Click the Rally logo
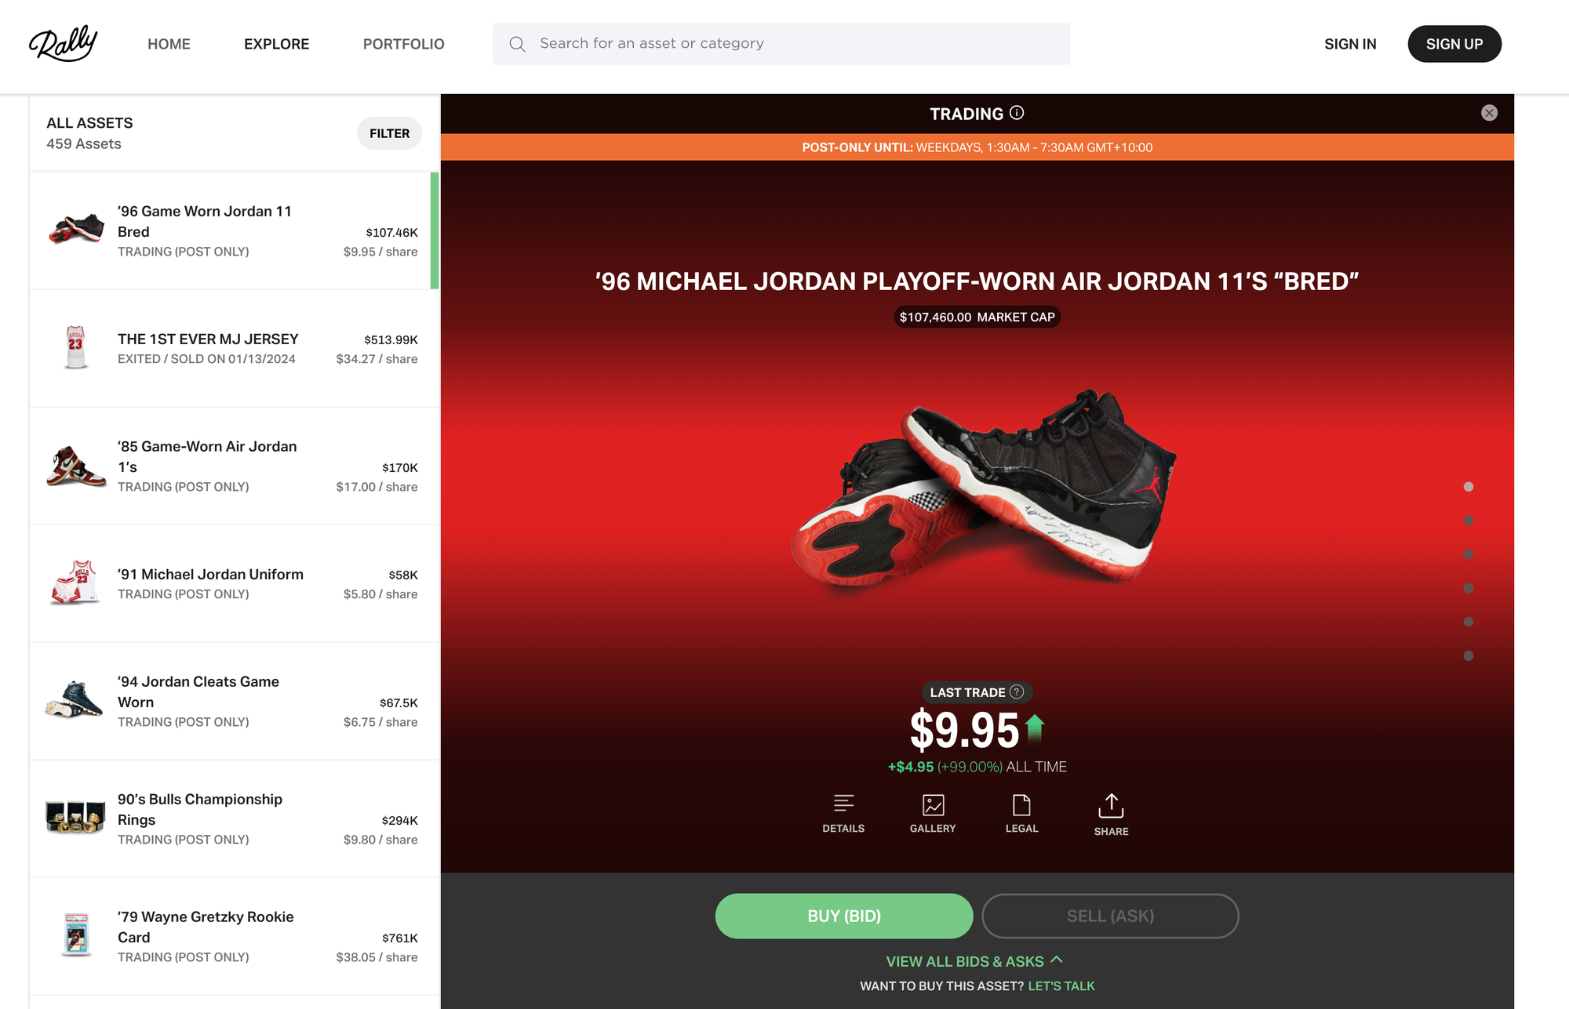The height and width of the screenshot is (1009, 1569). (x=64, y=44)
